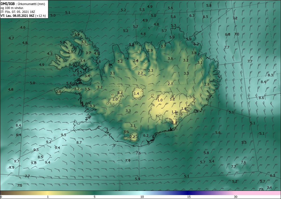The height and width of the screenshot is (199, 281).
Task: Click the 2.3 map value
Action: click(151, 70)
